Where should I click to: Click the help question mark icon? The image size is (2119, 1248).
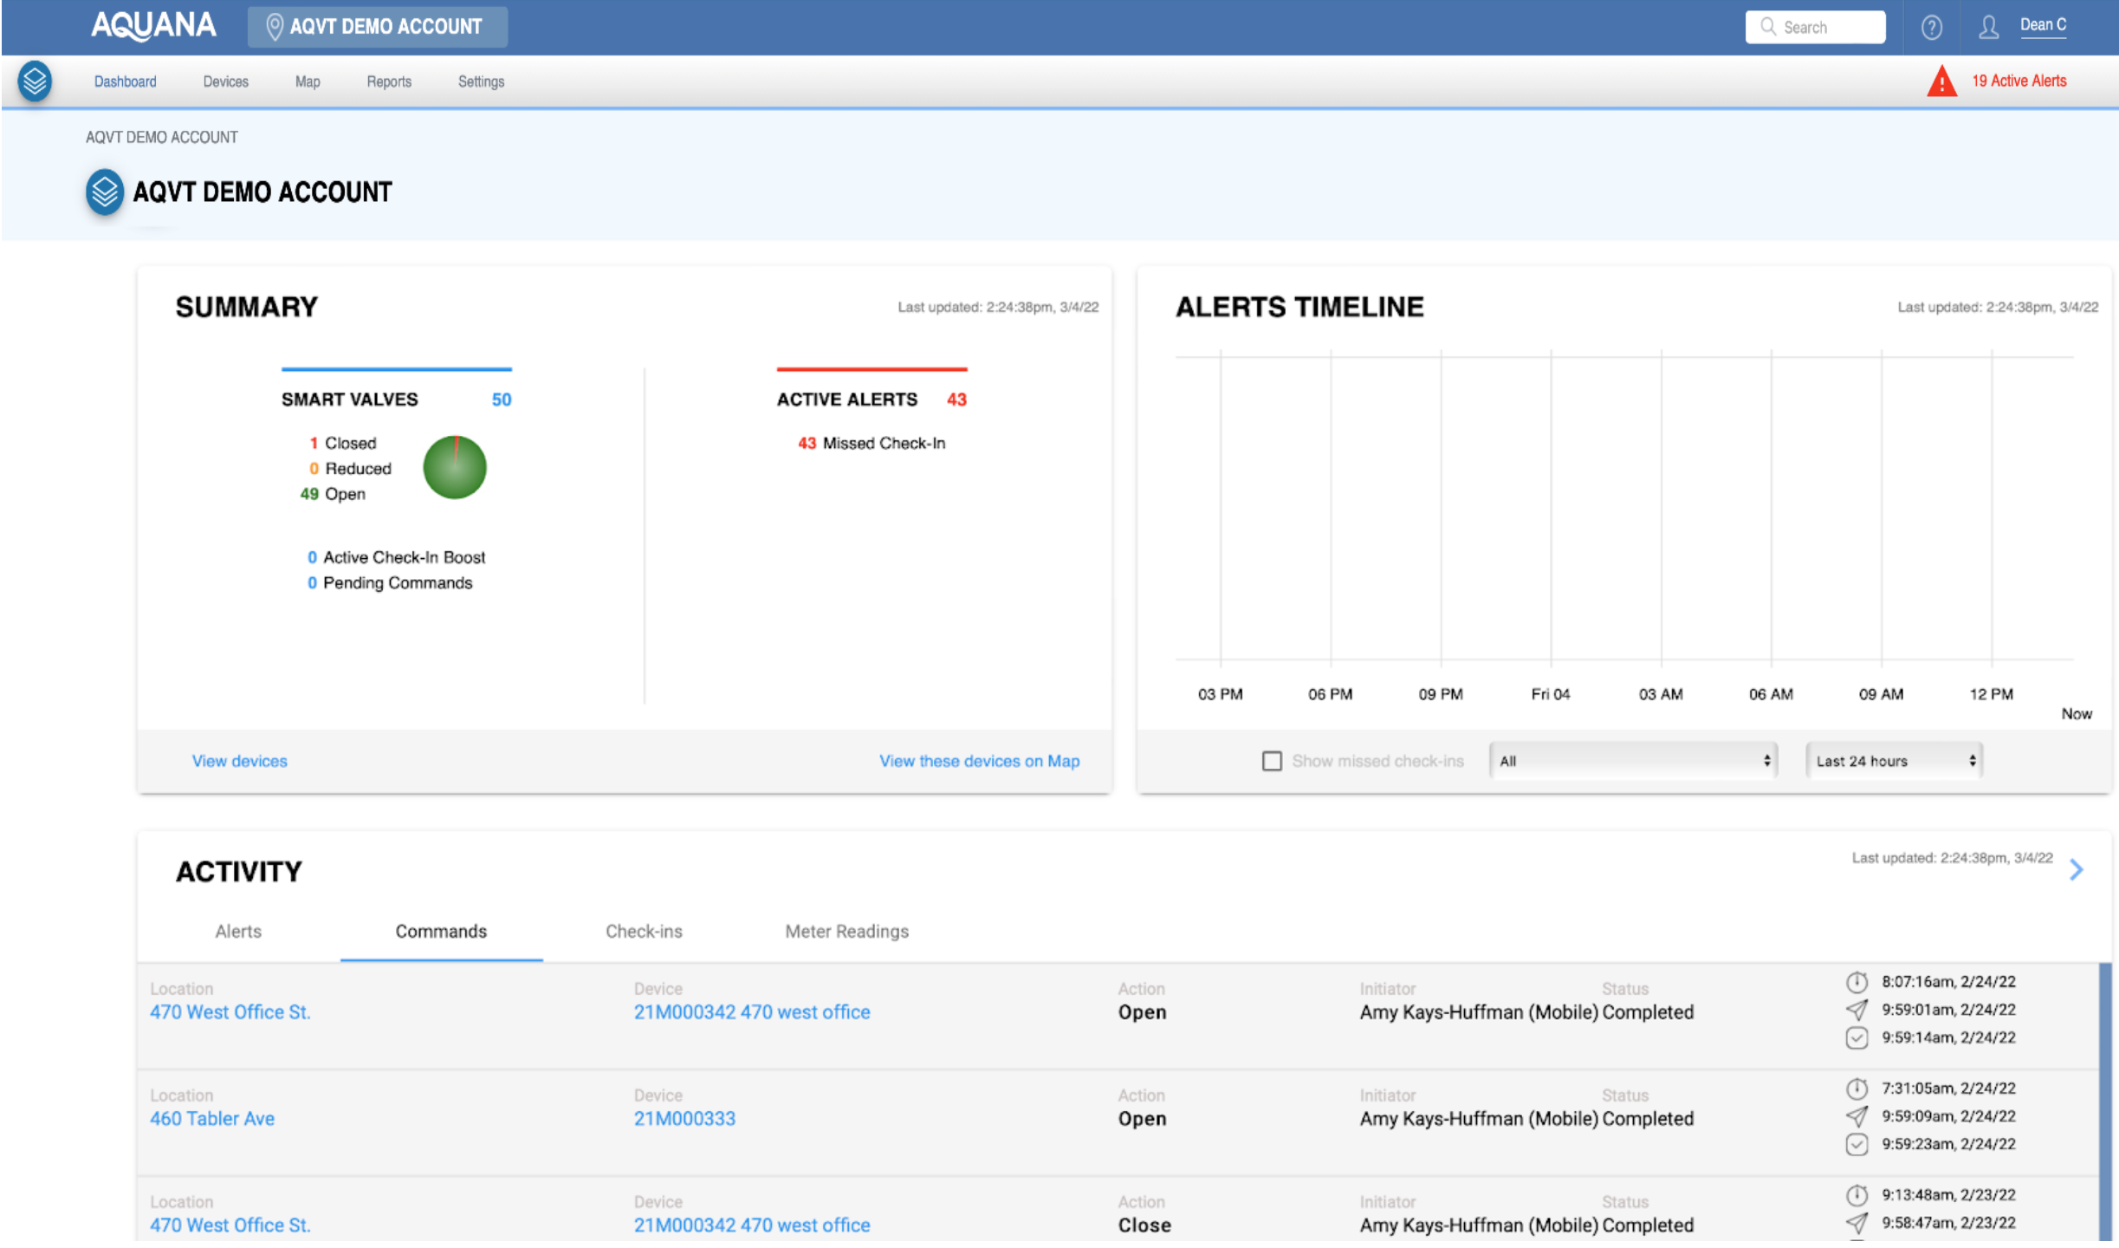coord(1931,28)
